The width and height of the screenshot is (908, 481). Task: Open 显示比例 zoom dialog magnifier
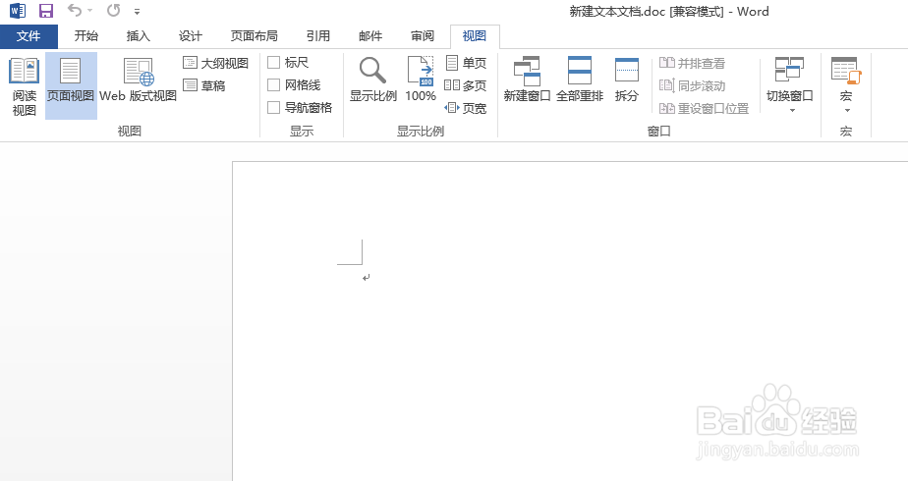(373, 80)
